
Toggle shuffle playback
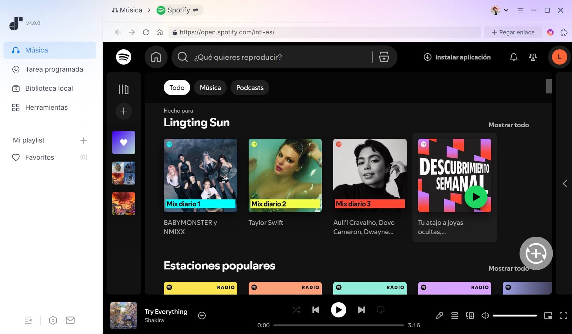296,310
